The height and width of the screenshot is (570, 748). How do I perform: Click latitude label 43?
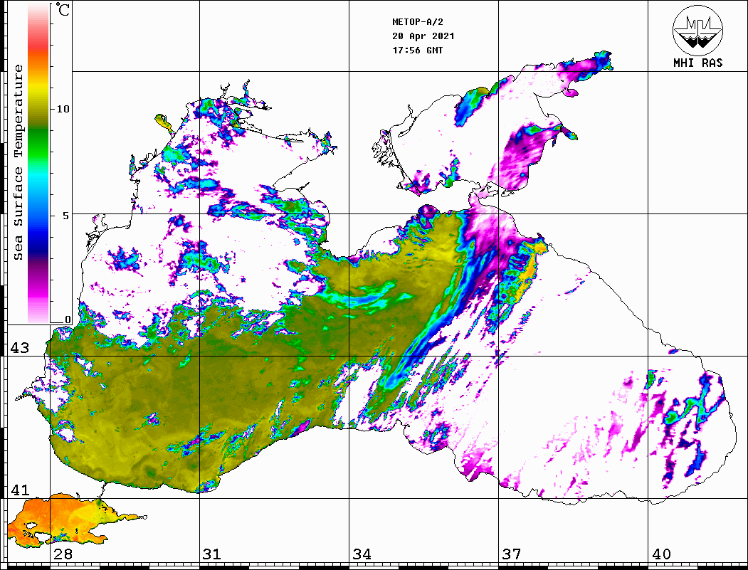[x=19, y=348]
